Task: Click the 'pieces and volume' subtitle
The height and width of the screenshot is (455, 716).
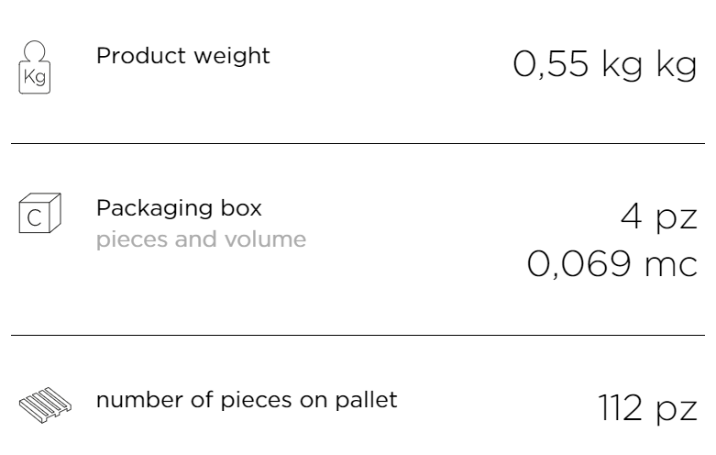Action: [x=201, y=239]
